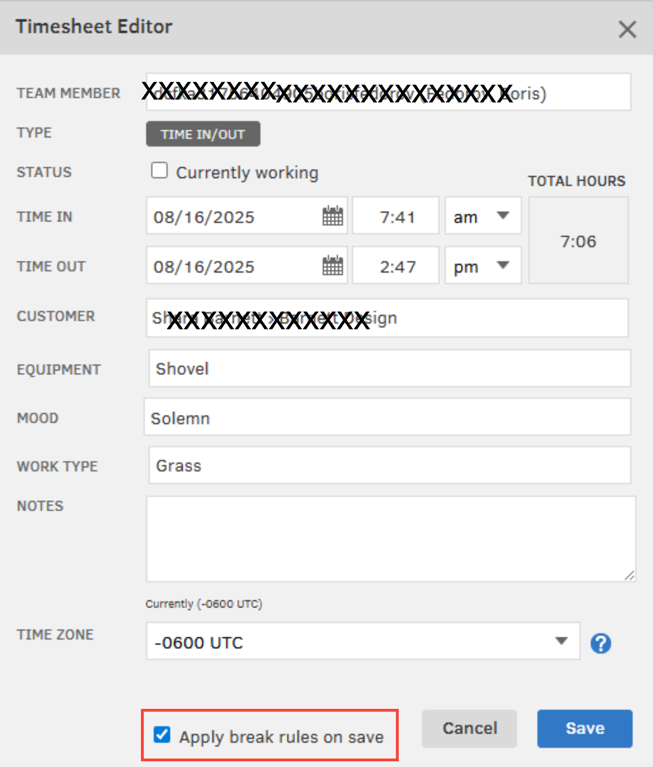
Task: Edit the 7:41 time in field
Action: click(x=396, y=216)
